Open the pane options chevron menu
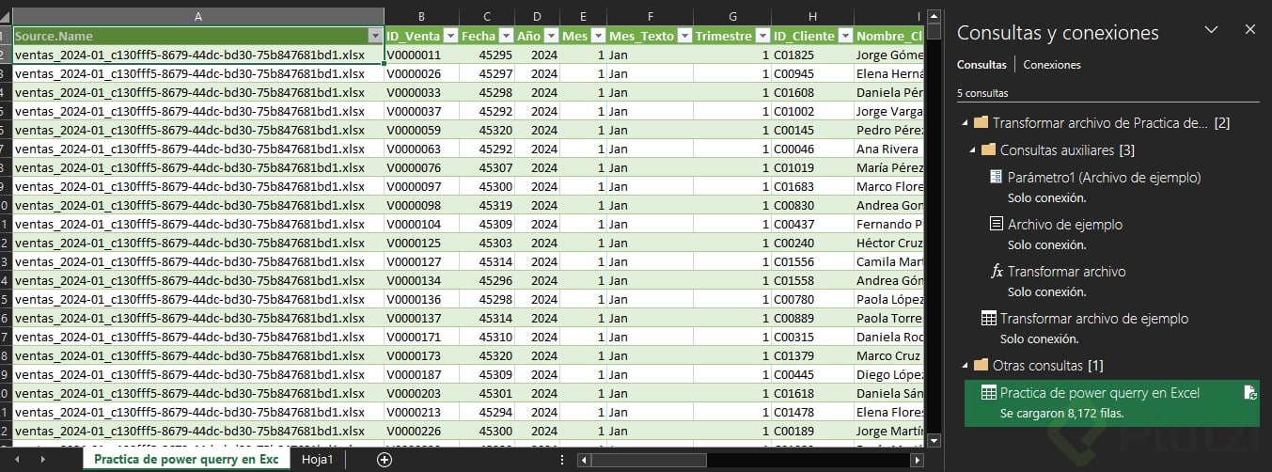Image resolution: width=1272 pixels, height=472 pixels. pos(1211,30)
